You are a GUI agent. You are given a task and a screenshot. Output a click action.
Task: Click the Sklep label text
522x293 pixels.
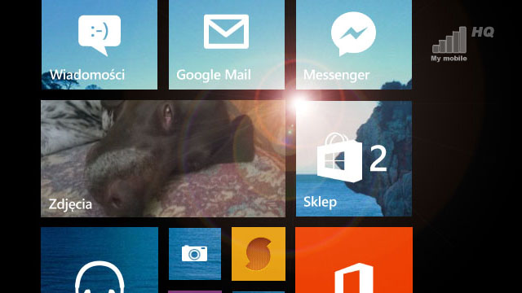tap(320, 202)
